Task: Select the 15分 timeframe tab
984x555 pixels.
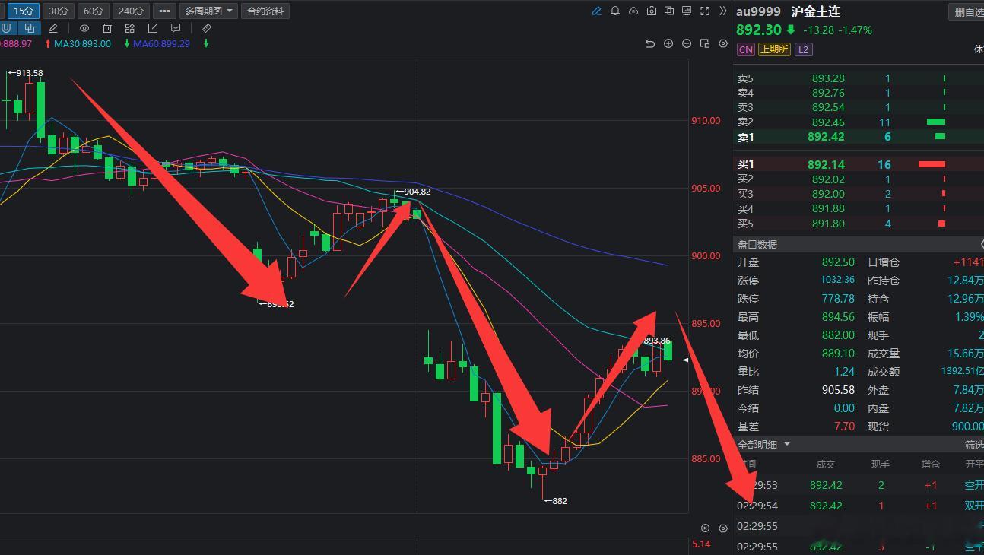Action: pyautogui.click(x=24, y=11)
